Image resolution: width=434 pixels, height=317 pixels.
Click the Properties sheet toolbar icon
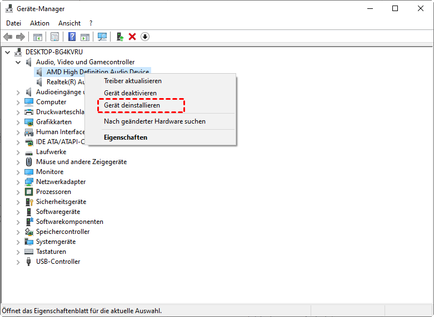pyautogui.click(x=55, y=37)
